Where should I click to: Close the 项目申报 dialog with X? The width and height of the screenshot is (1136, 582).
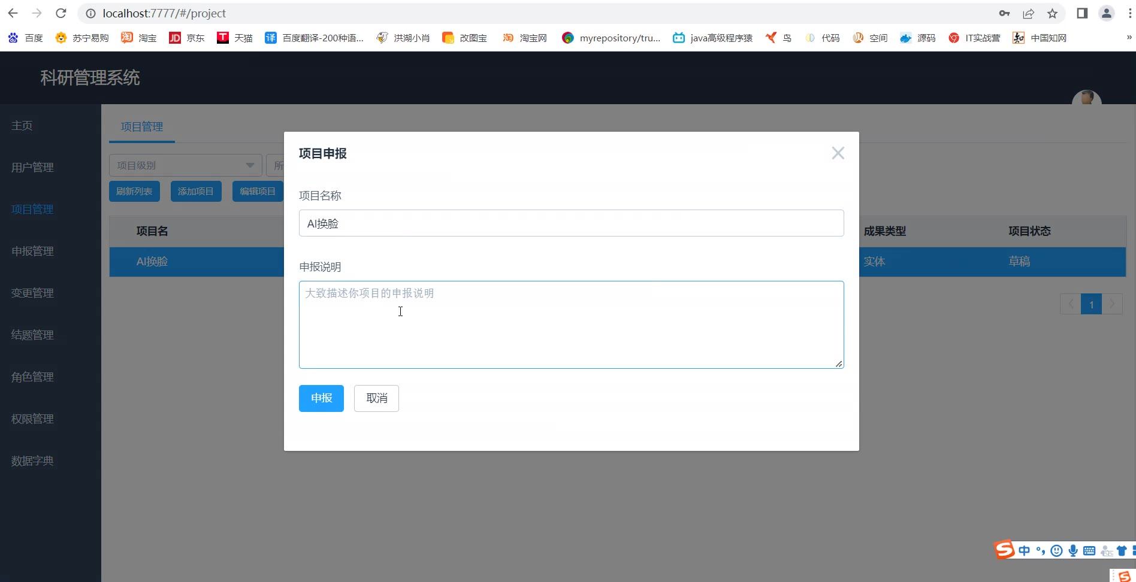(x=838, y=153)
